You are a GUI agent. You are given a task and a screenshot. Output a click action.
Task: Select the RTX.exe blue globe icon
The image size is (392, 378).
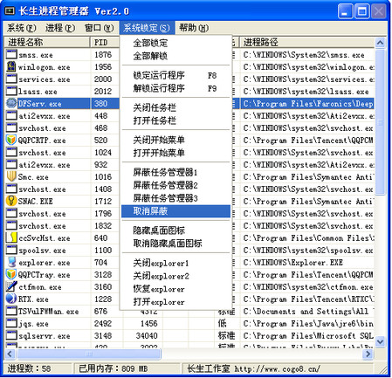(x=11, y=299)
